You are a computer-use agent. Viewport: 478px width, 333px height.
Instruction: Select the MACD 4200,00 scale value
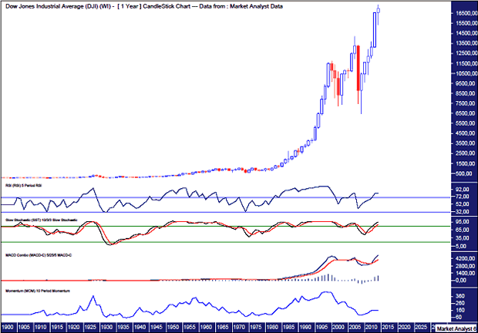(465, 258)
